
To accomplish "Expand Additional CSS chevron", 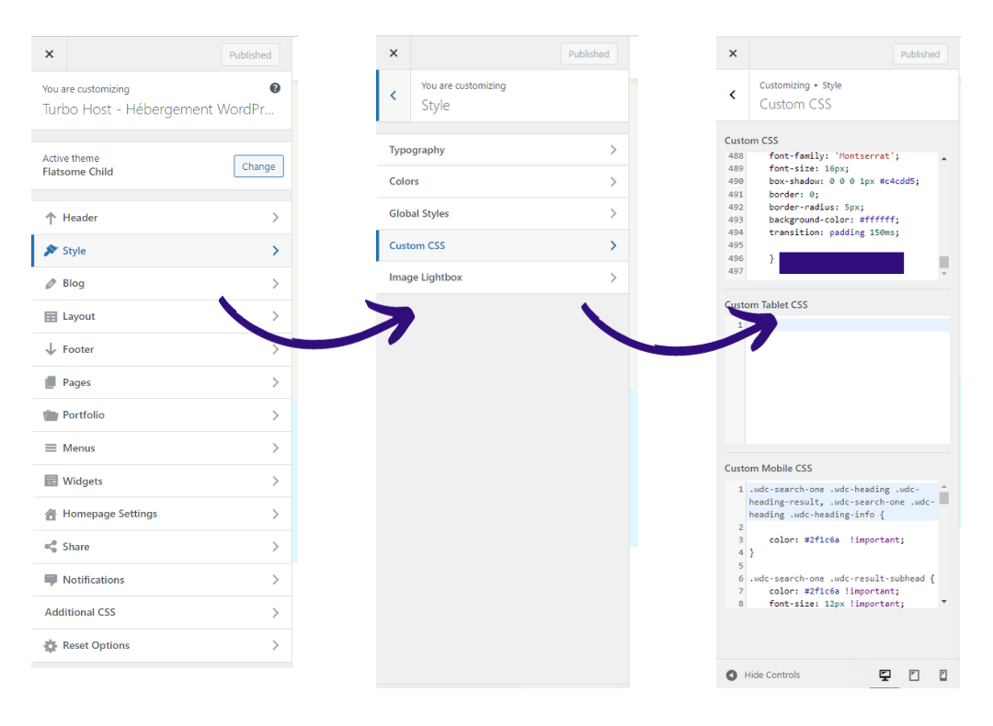I will [276, 613].
